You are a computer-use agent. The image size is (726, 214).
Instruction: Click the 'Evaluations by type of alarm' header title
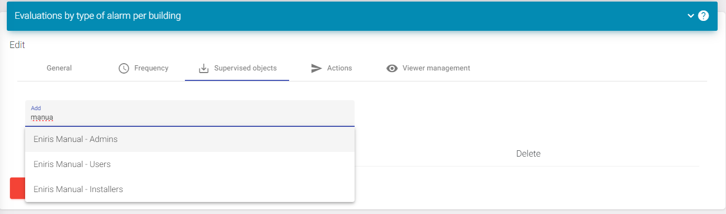(x=98, y=16)
